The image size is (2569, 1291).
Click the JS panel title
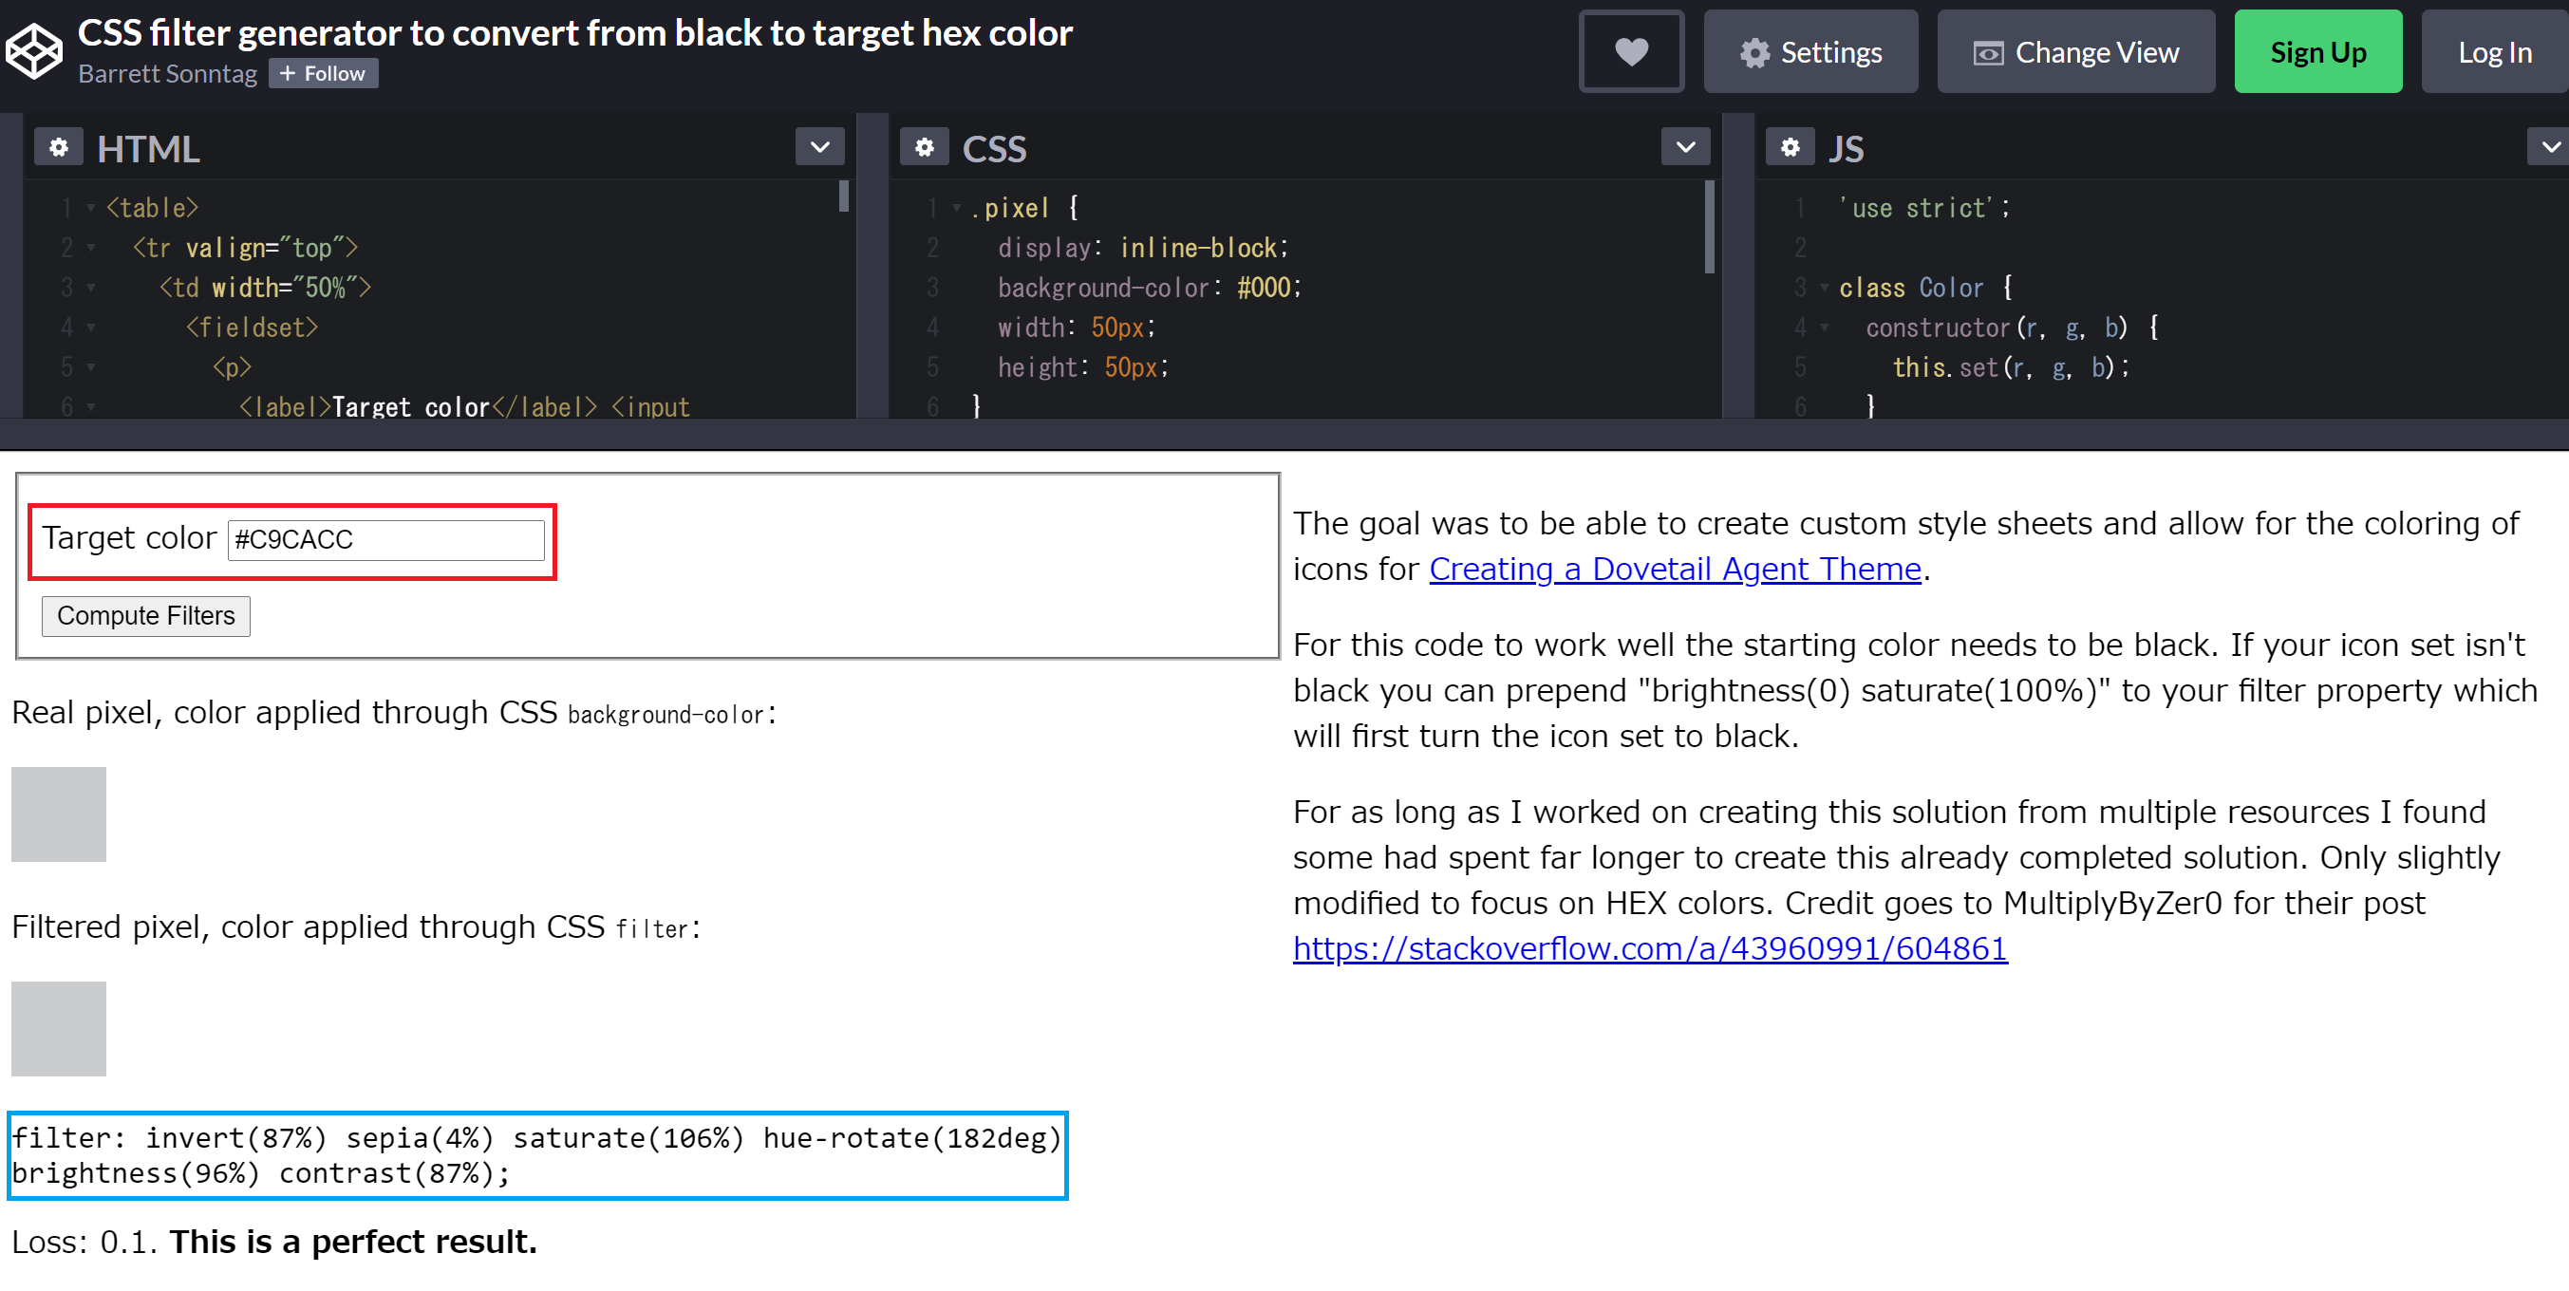point(1846,148)
